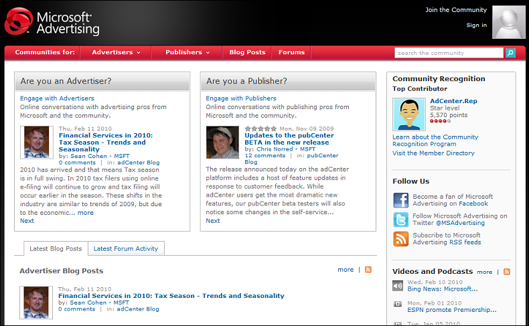Open adCenter Blog in Advertiser Blog Posts list
Viewport: 529px width, 326px height.
[x=138, y=309]
